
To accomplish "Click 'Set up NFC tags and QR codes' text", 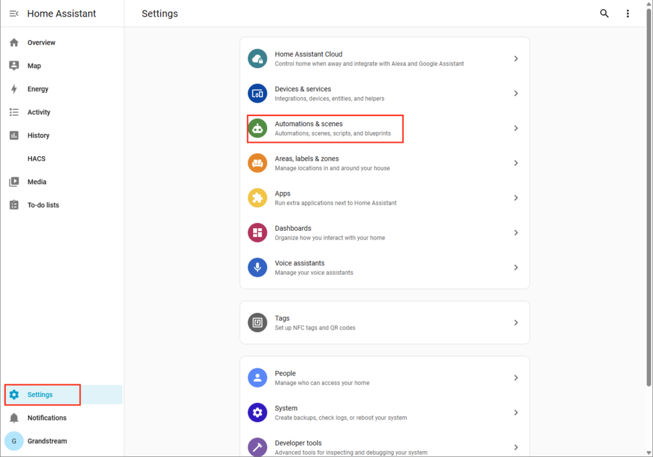I will tap(315, 328).
